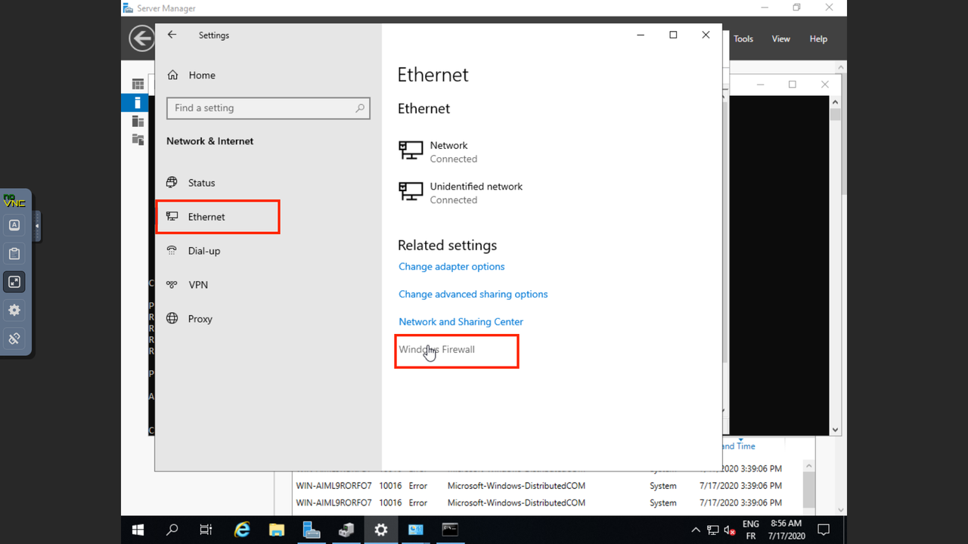Image resolution: width=968 pixels, height=544 pixels.
Task: Click the search magnifier in Find a setting
Action: click(x=361, y=108)
